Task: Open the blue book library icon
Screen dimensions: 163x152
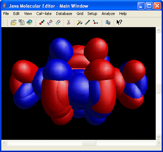Action: (x=30, y=22)
